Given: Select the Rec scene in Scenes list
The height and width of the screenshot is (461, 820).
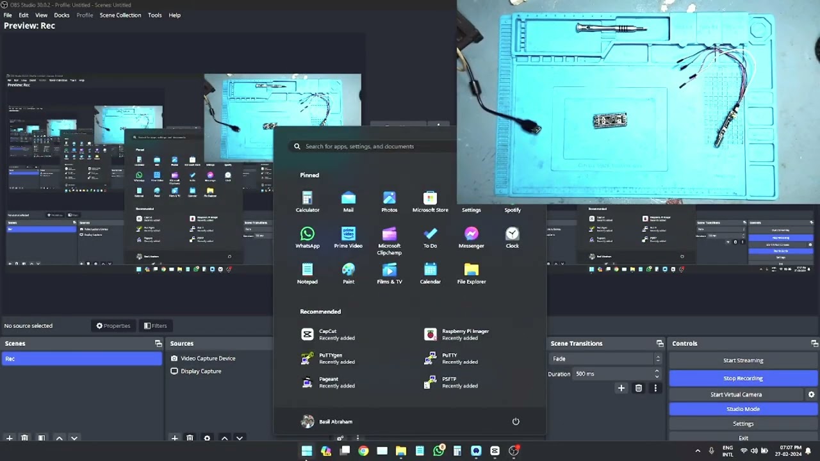Looking at the screenshot, I should click(82, 359).
